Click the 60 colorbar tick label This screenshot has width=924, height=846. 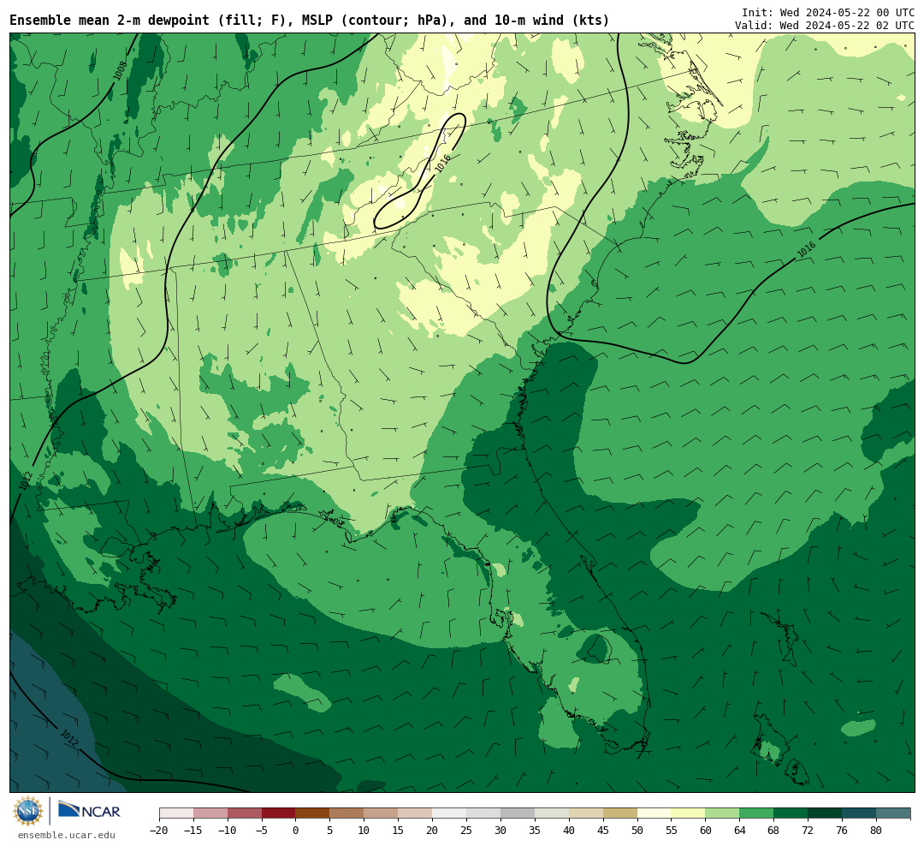tap(706, 831)
